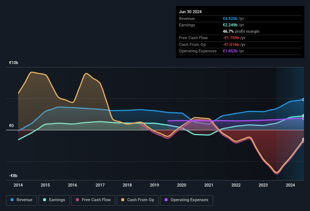Select the Jun 30 2024 tooltip date header
This screenshot has height=211, width=310.
click(x=190, y=12)
